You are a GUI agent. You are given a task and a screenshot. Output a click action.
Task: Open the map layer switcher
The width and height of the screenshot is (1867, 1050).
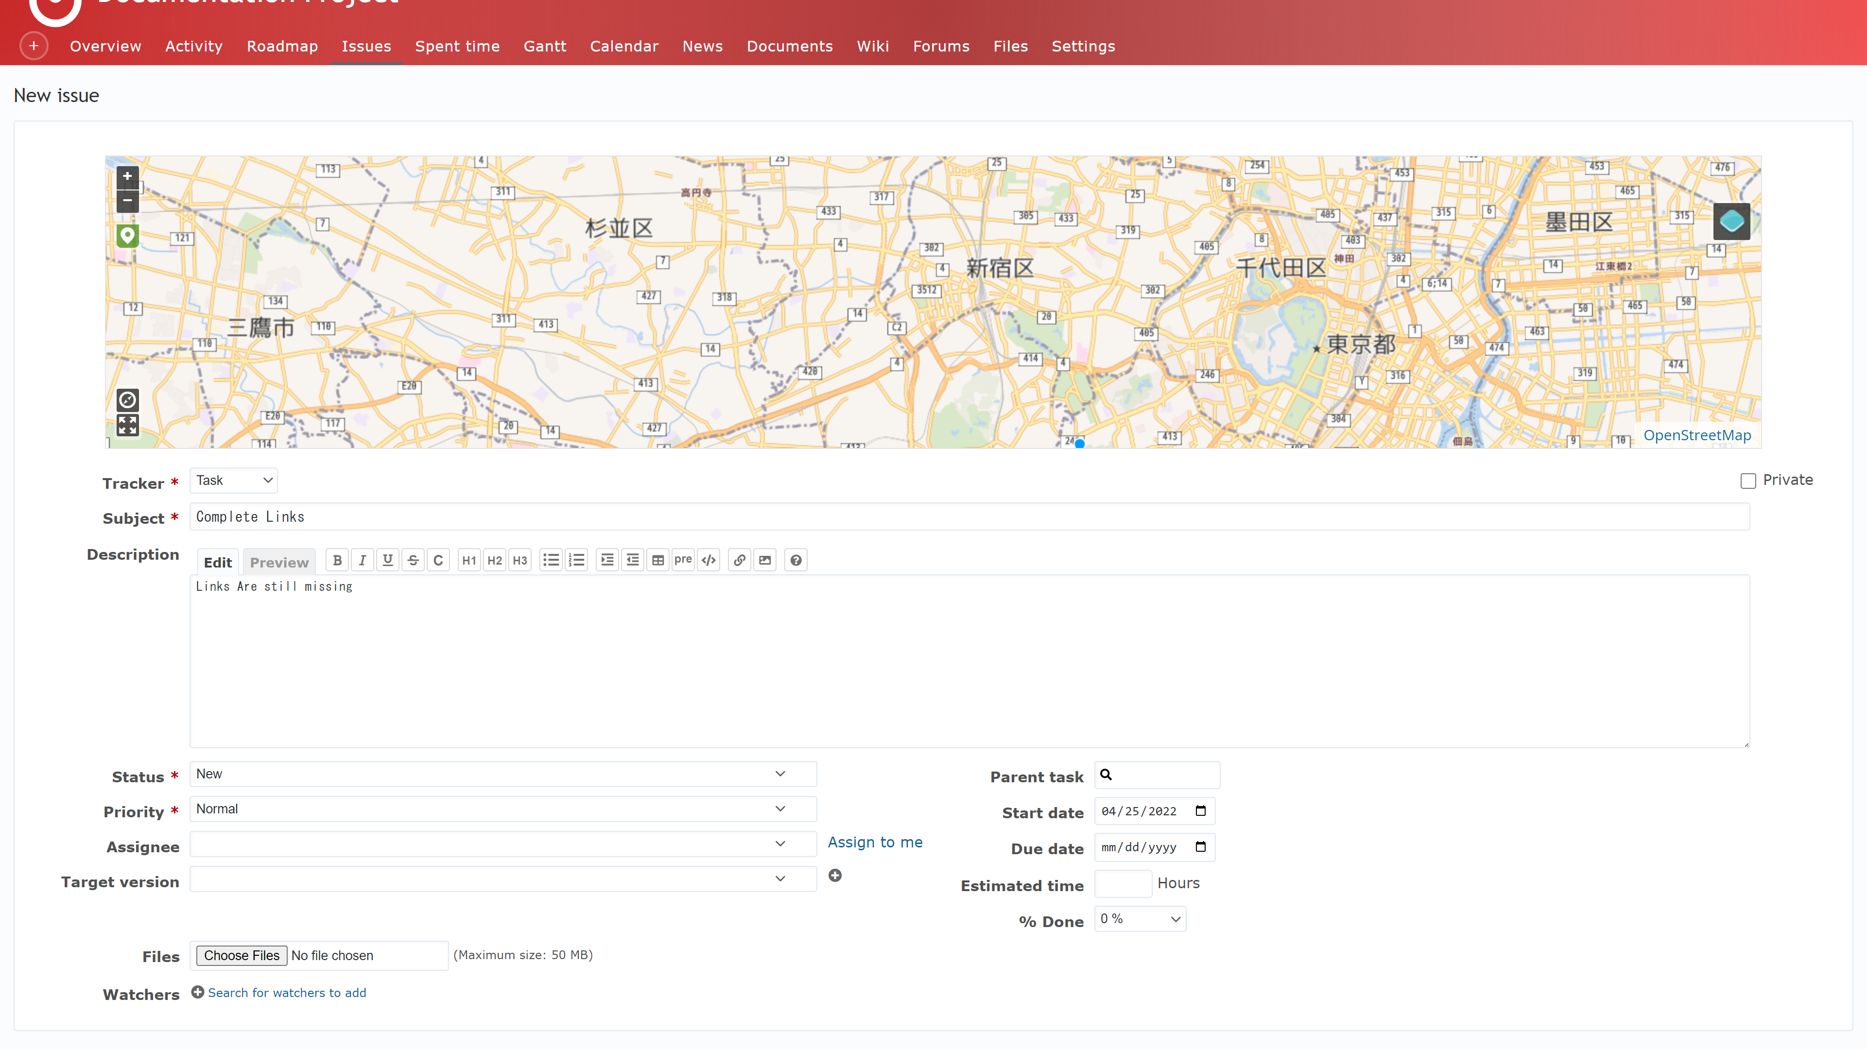(x=1731, y=221)
